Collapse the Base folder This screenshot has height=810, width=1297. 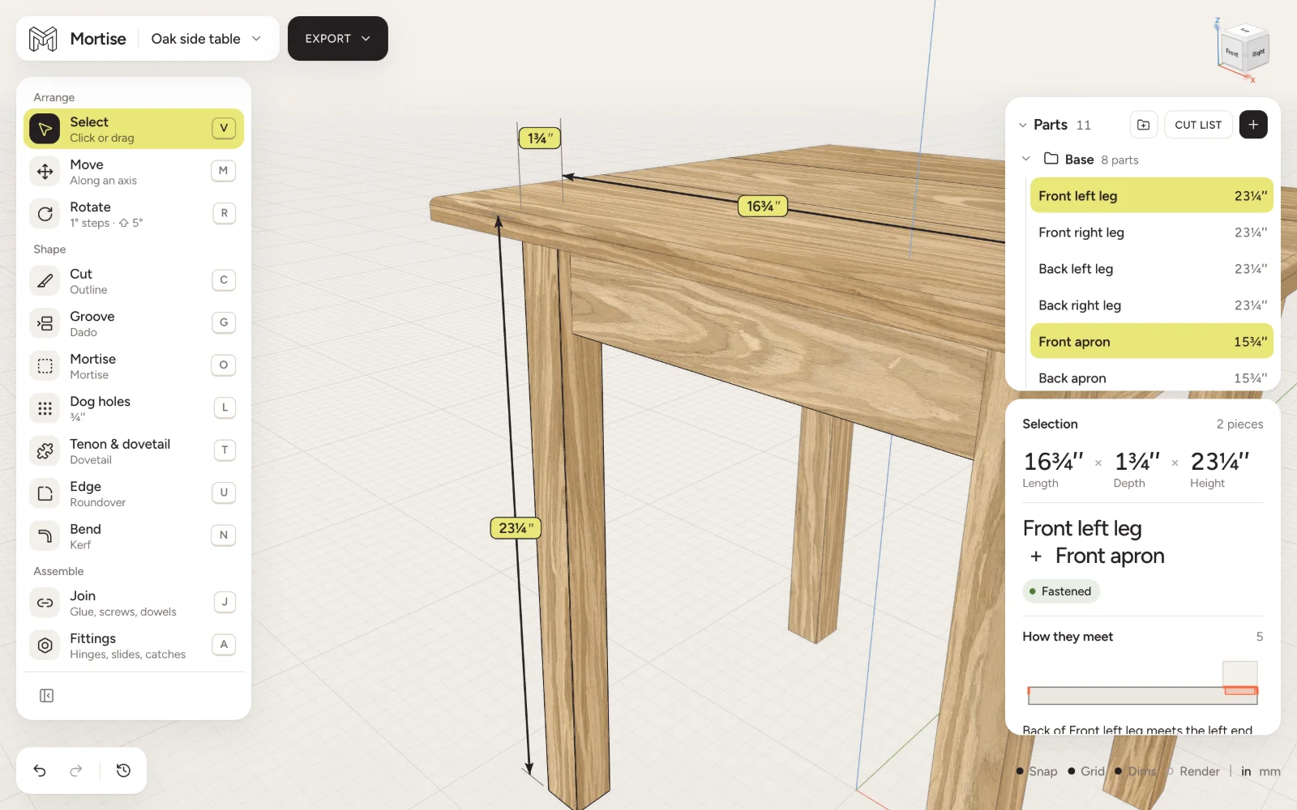(1026, 159)
